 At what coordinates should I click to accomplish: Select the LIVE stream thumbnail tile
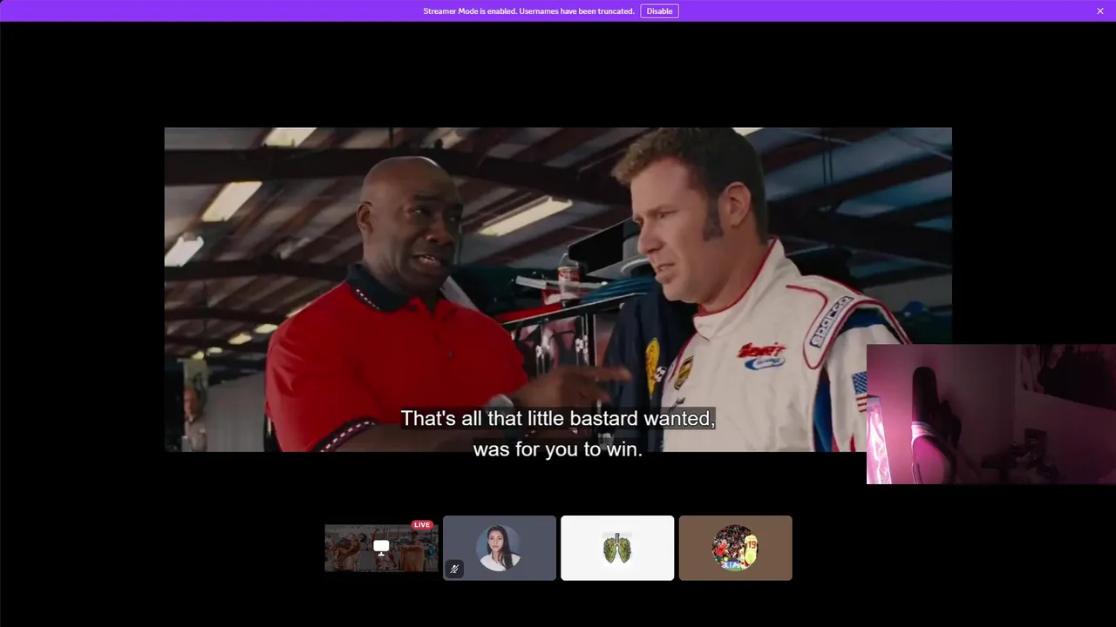pyautogui.click(x=381, y=548)
